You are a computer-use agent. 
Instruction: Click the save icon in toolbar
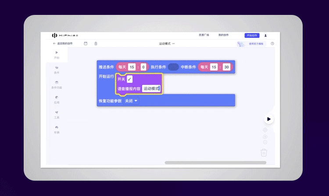click(x=86, y=43)
